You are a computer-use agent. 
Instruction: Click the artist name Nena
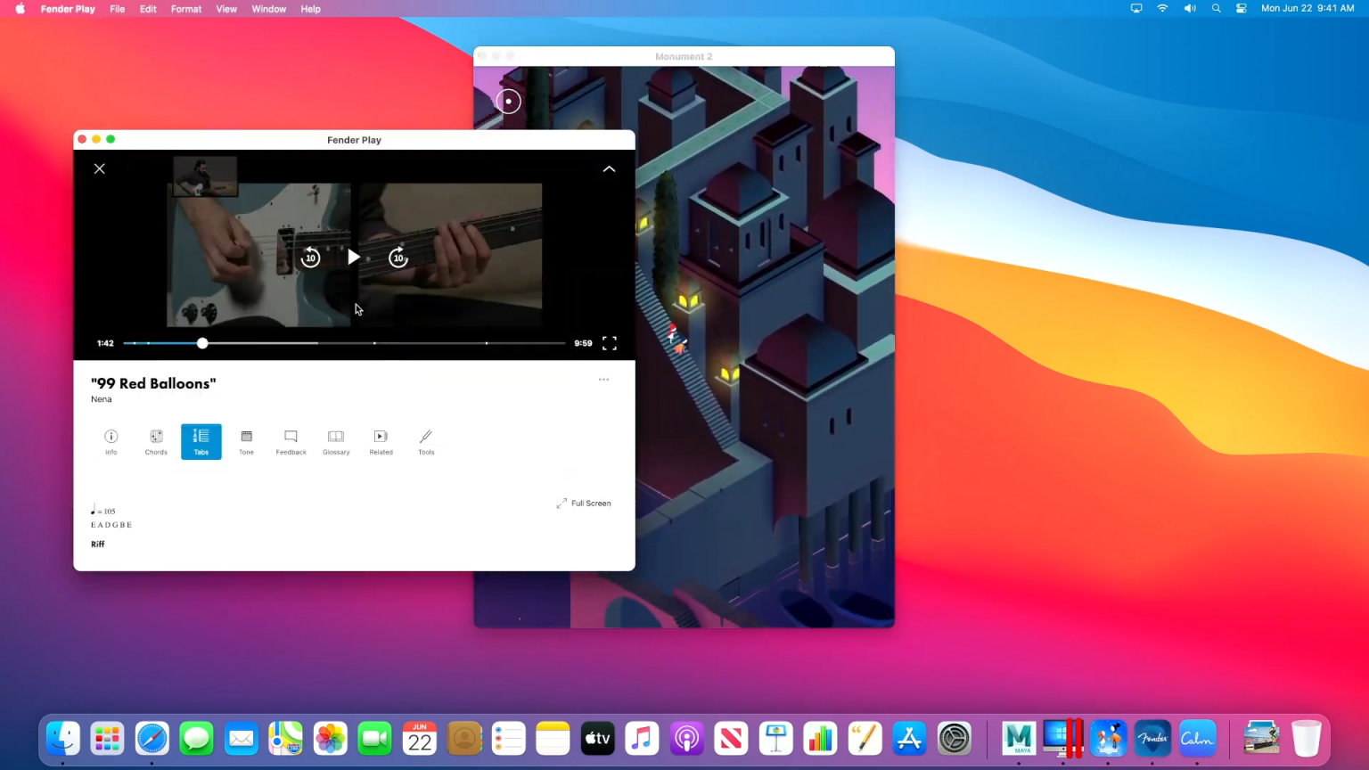102,399
